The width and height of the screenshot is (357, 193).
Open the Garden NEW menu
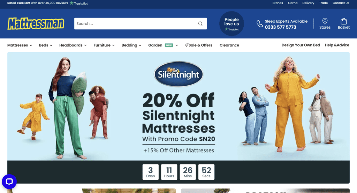(163, 45)
